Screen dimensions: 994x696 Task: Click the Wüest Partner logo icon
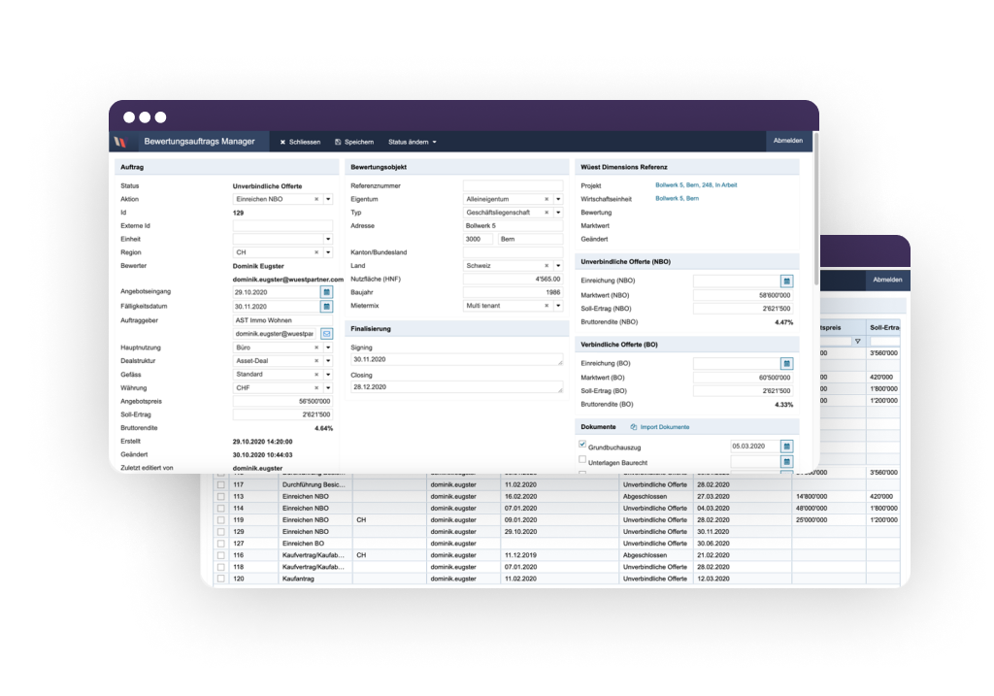point(120,142)
